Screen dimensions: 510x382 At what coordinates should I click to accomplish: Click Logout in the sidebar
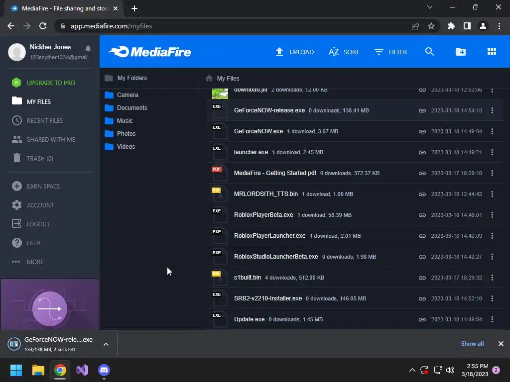(x=30, y=224)
